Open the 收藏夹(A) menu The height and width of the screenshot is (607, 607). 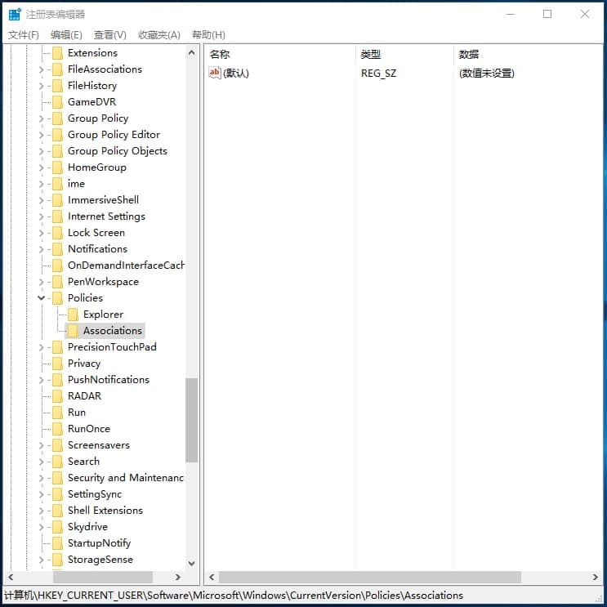pyautogui.click(x=158, y=35)
